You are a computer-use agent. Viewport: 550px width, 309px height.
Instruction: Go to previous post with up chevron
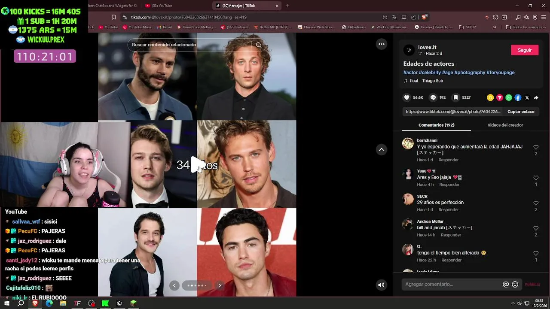pos(381,149)
